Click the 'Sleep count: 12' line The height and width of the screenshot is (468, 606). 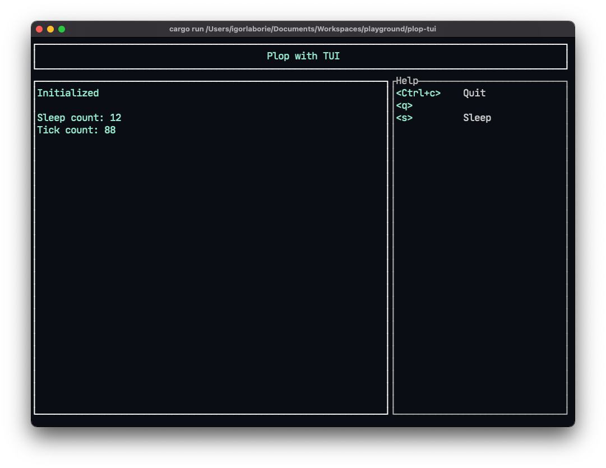pos(79,118)
